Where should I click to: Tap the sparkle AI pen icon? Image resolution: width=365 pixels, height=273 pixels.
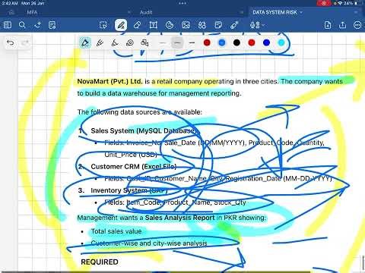pos(37,25)
